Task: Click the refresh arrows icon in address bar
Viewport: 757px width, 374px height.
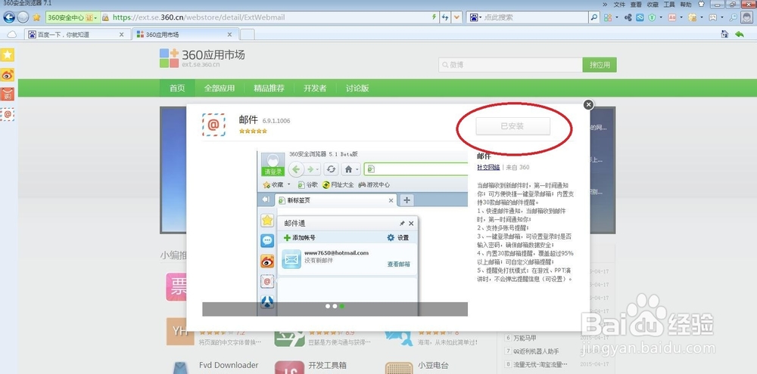Action: tap(446, 17)
